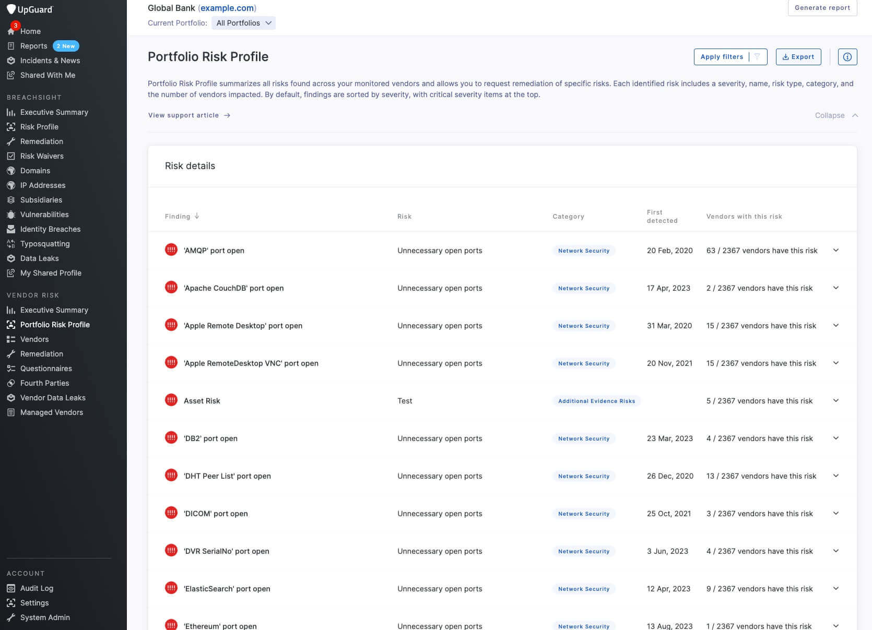The width and height of the screenshot is (872, 630).
Task: Click the Risk Waivers checkmark icon
Action: pos(11,156)
